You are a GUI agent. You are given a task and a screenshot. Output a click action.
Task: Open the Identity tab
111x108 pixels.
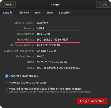(24, 13)
